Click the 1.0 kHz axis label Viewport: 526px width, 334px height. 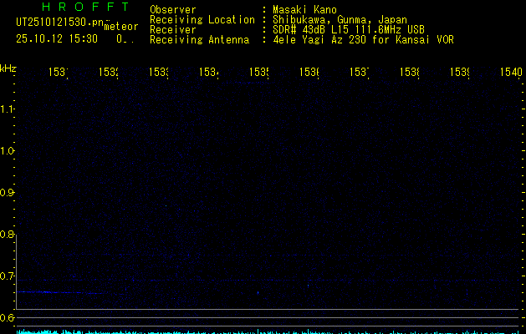pyautogui.click(x=7, y=151)
